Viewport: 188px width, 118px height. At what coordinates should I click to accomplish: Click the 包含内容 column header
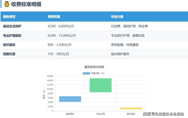(x=117, y=17)
